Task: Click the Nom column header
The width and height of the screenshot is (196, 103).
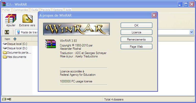Action: [17, 39]
